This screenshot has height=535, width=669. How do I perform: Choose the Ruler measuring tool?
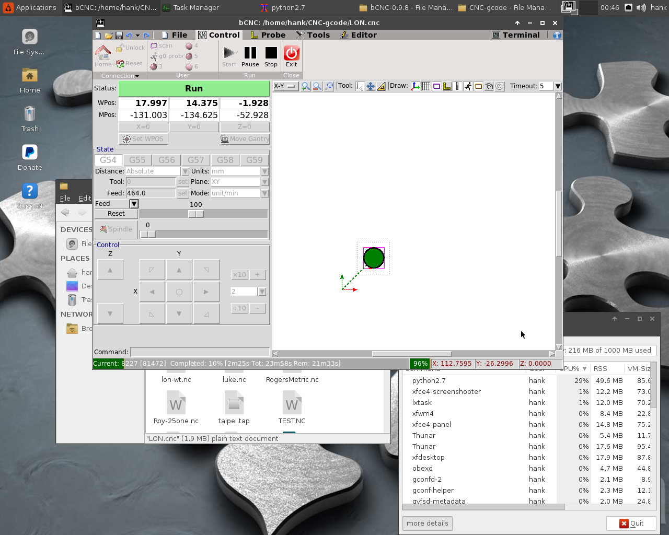381,86
